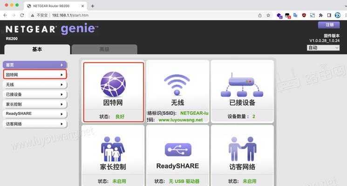Open the 无线 Wi-Fi signal icon

tap(177, 85)
